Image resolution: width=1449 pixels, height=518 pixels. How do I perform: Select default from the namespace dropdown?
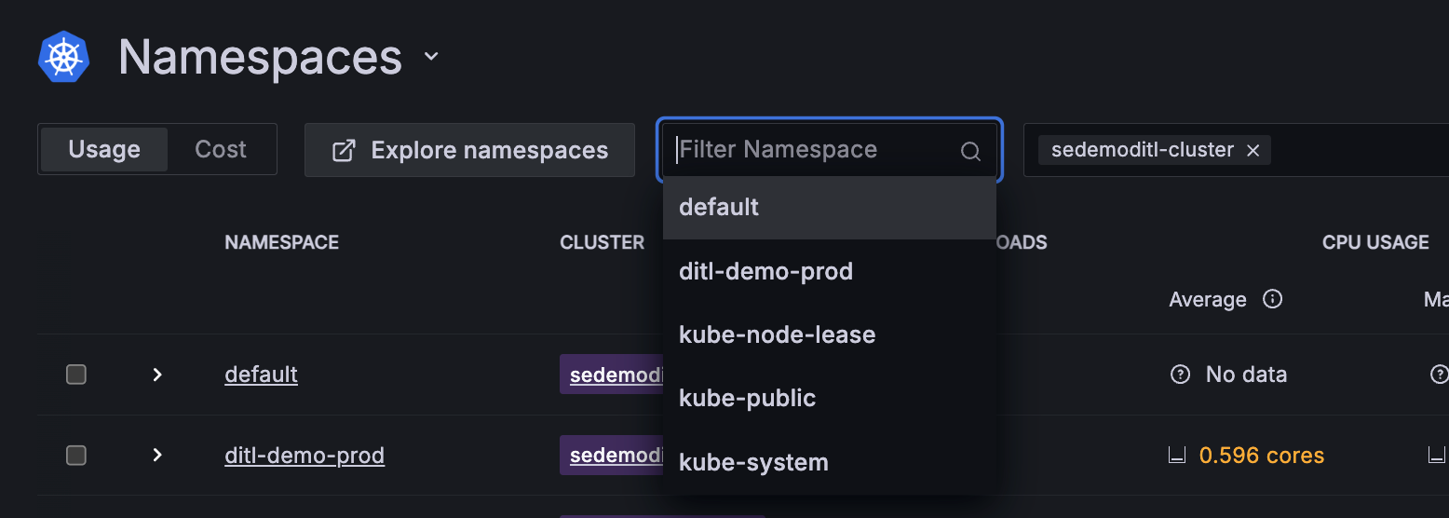tap(719, 207)
